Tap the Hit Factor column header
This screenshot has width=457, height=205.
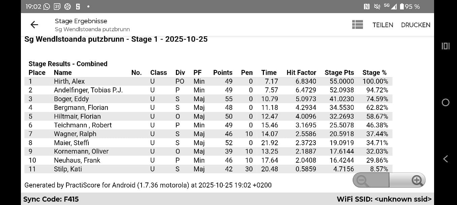point(301,73)
